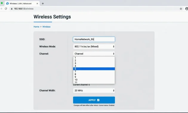Choose channel 9 from the list
Image resolution: width=188 pixels, height=113 pixels.
click(x=94, y=77)
